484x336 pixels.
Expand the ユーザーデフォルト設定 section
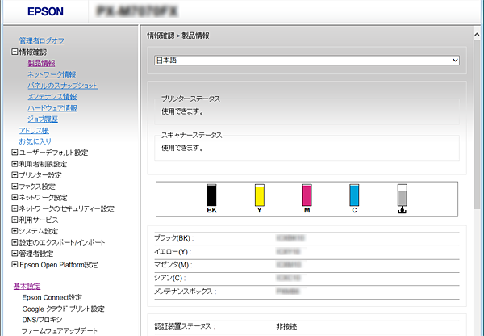click(15, 153)
